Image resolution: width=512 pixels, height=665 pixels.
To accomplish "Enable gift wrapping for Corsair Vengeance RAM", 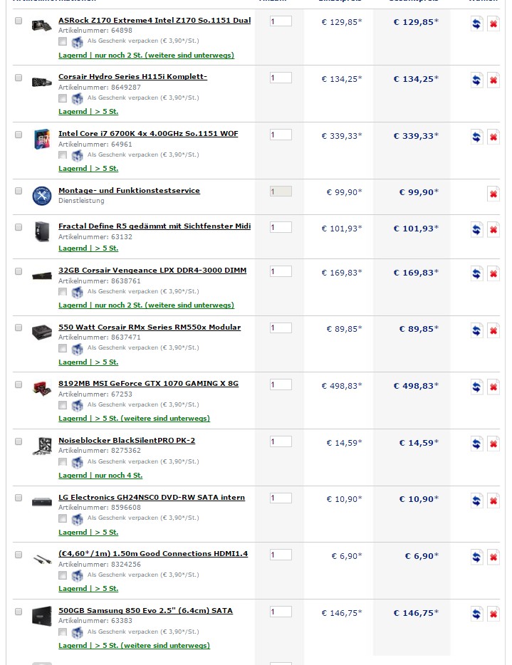I will point(63,292).
